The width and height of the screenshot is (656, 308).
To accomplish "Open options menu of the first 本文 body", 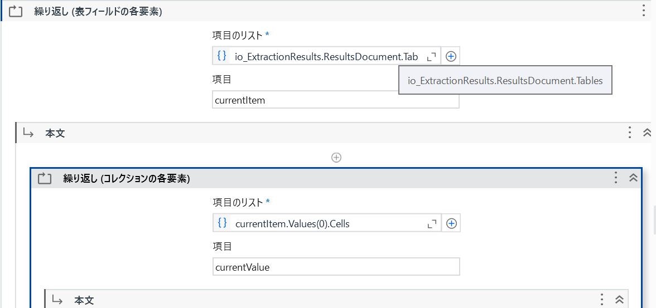I will pyautogui.click(x=629, y=133).
